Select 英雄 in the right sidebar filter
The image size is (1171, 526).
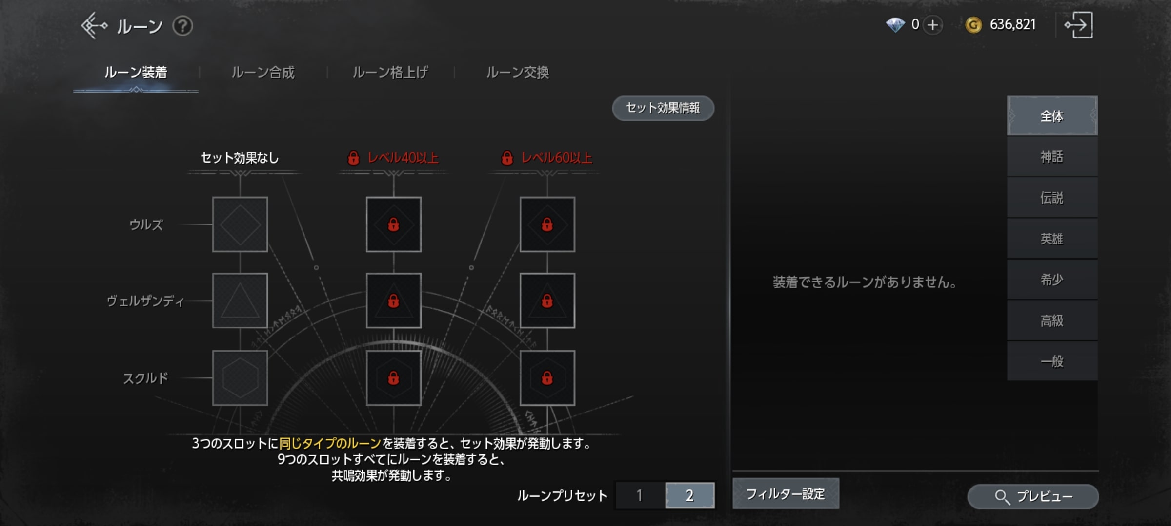(1052, 238)
